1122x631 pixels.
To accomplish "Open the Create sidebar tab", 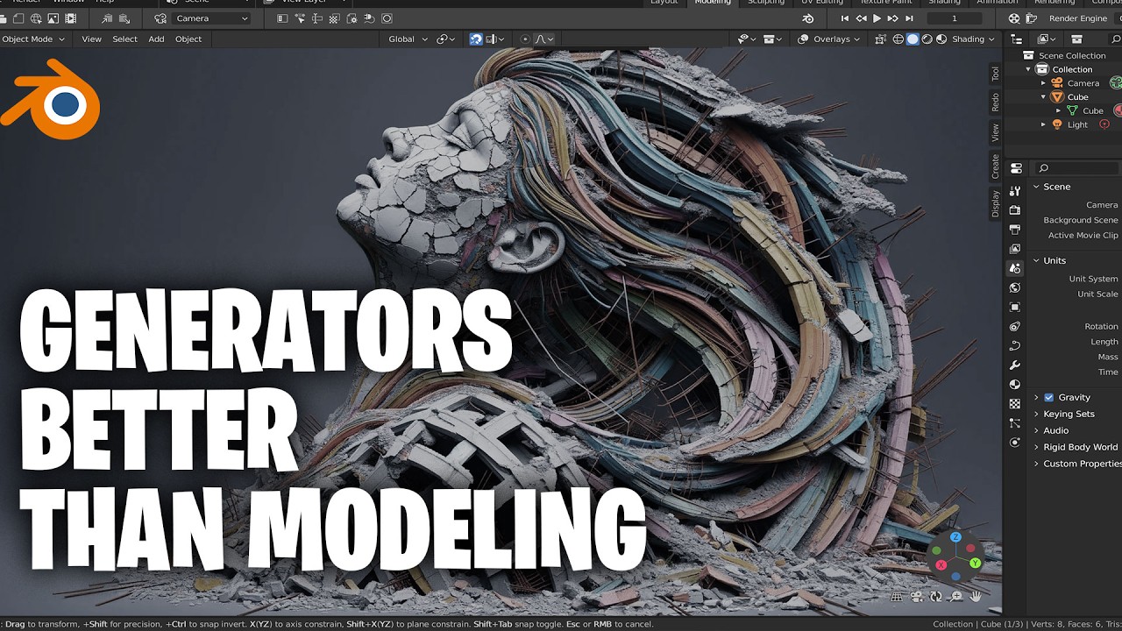I will (x=995, y=167).
